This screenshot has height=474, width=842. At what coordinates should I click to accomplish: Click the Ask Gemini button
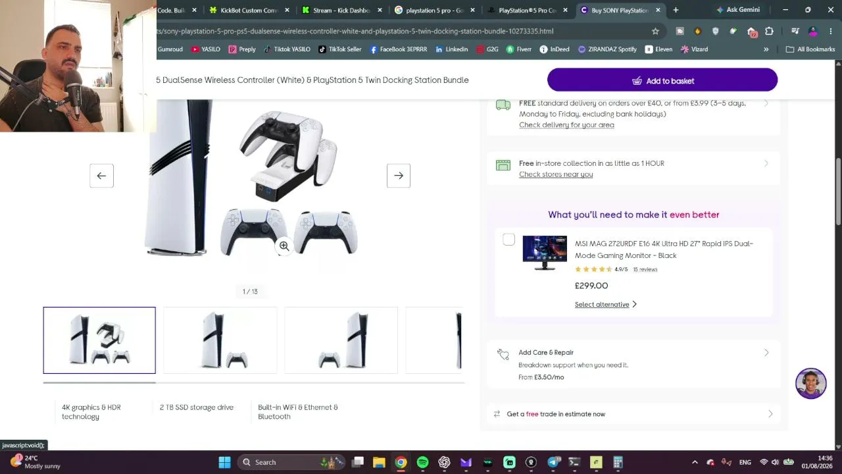tap(737, 10)
